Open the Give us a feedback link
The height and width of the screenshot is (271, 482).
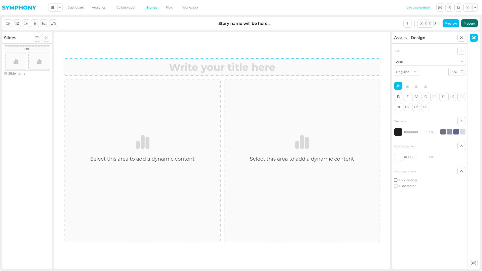coord(418,8)
